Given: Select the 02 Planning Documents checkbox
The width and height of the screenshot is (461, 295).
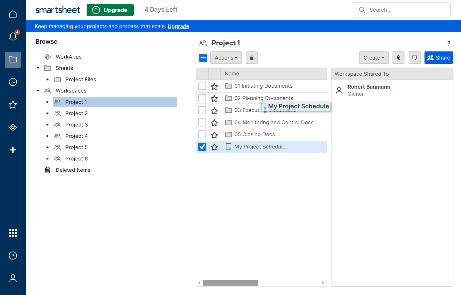Looking at the screenshot, I should pyautogui.click(x=202, y=98).
